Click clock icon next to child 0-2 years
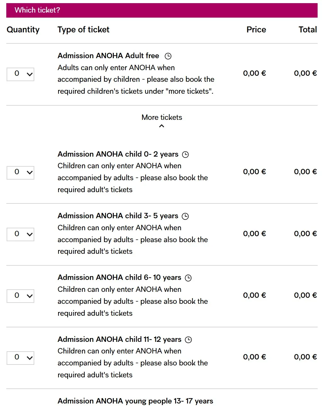The height and width of the screenshot is (406, 322). point(186,155)
